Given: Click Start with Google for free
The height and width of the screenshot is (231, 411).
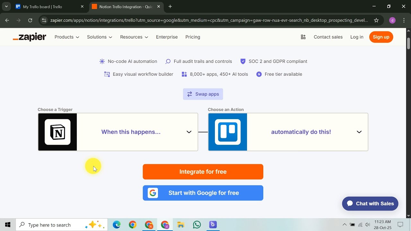Looking at the screenshot, I should click(x=203, y=193).
